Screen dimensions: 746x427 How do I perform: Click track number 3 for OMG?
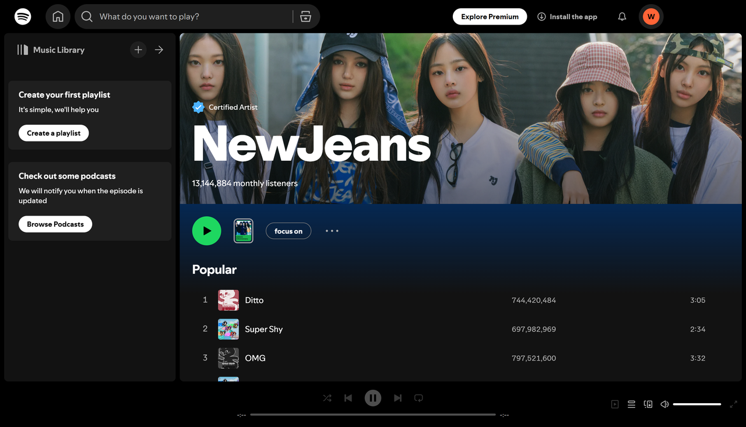point(205,358)
